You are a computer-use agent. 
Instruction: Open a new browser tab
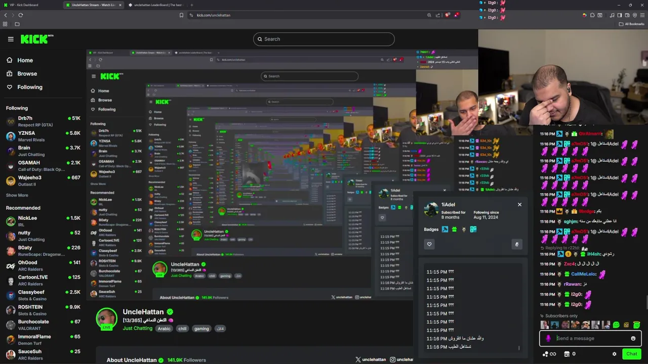(x=191, y=5)
